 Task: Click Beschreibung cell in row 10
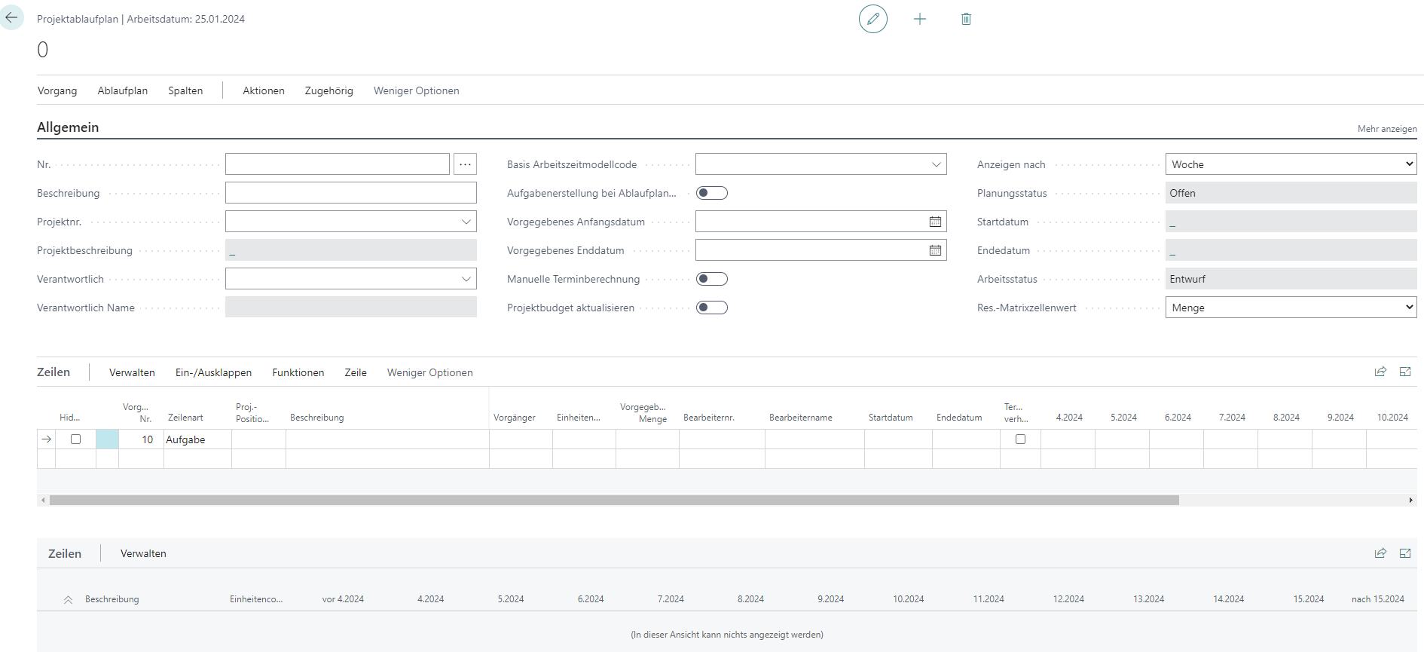coord(387,439)
